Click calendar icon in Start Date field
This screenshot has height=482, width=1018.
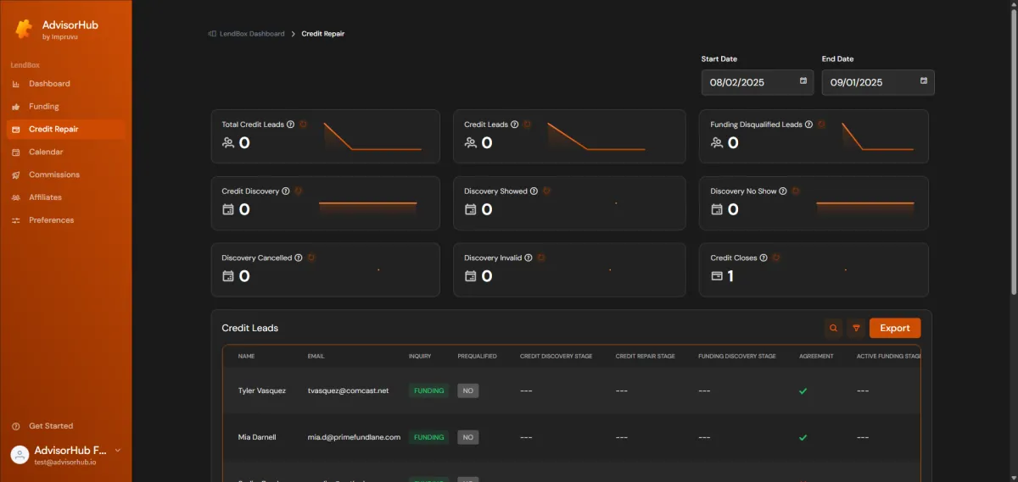click(x=803, y=81)
